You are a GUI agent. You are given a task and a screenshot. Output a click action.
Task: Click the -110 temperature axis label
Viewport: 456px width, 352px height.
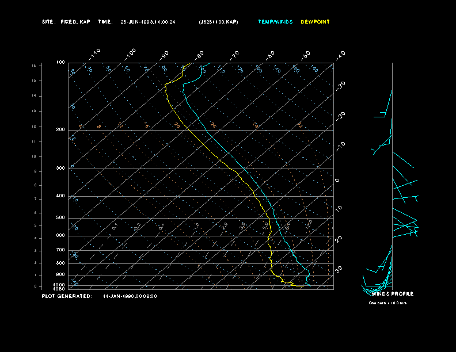[94, 55]
